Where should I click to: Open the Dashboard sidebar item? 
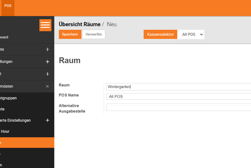5,37
